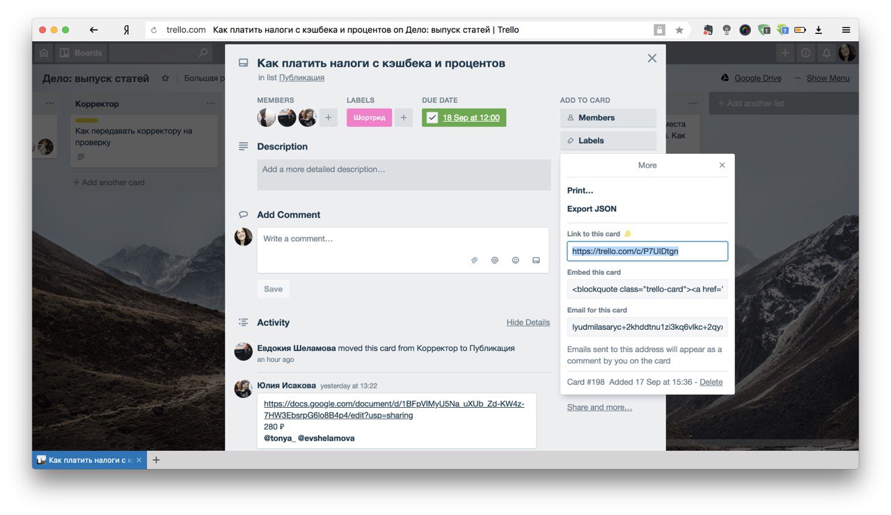Open notifications bell in Trello header
Viewport: 891px width, 515px height.
(827, 53)
